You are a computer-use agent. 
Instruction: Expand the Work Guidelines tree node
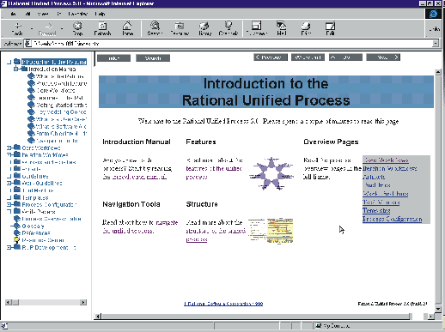9,183
